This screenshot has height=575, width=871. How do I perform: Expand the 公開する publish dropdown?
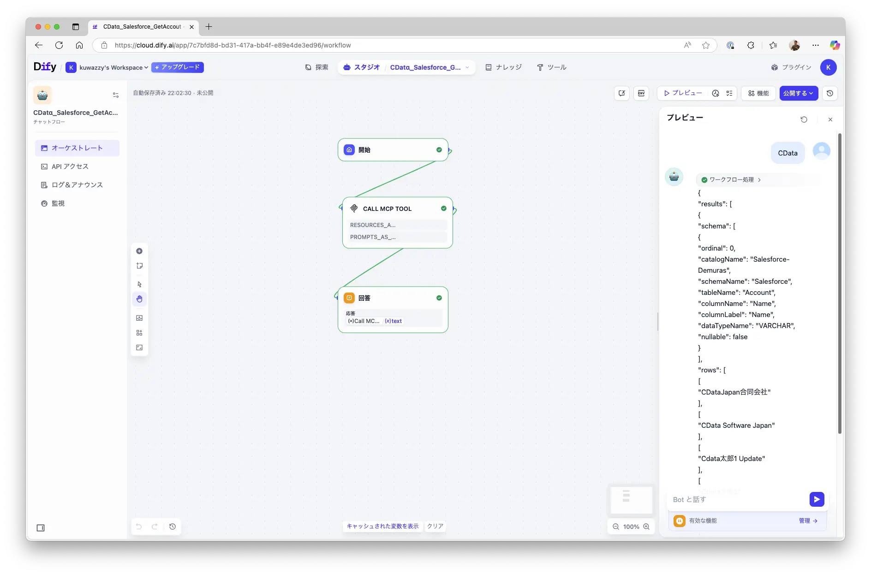(799, 93)
